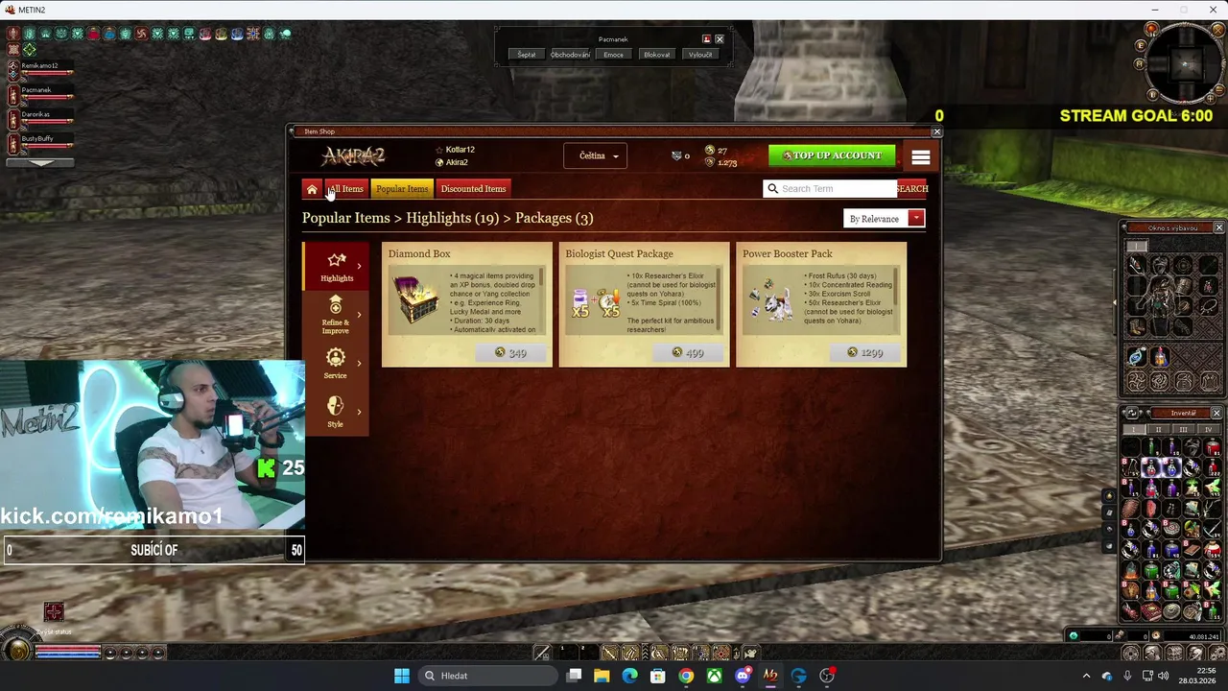Expand the Service category arrow
1228x691 pixels.
[x=360, y=363]
